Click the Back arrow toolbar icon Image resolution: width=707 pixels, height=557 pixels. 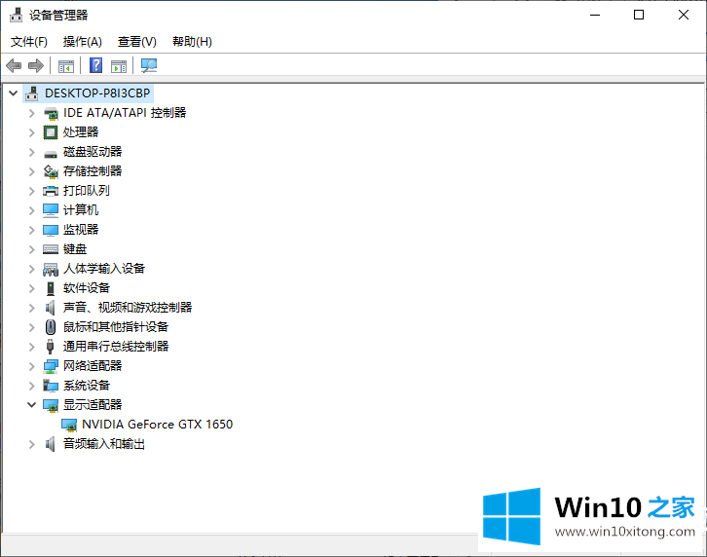pos(14,66)
